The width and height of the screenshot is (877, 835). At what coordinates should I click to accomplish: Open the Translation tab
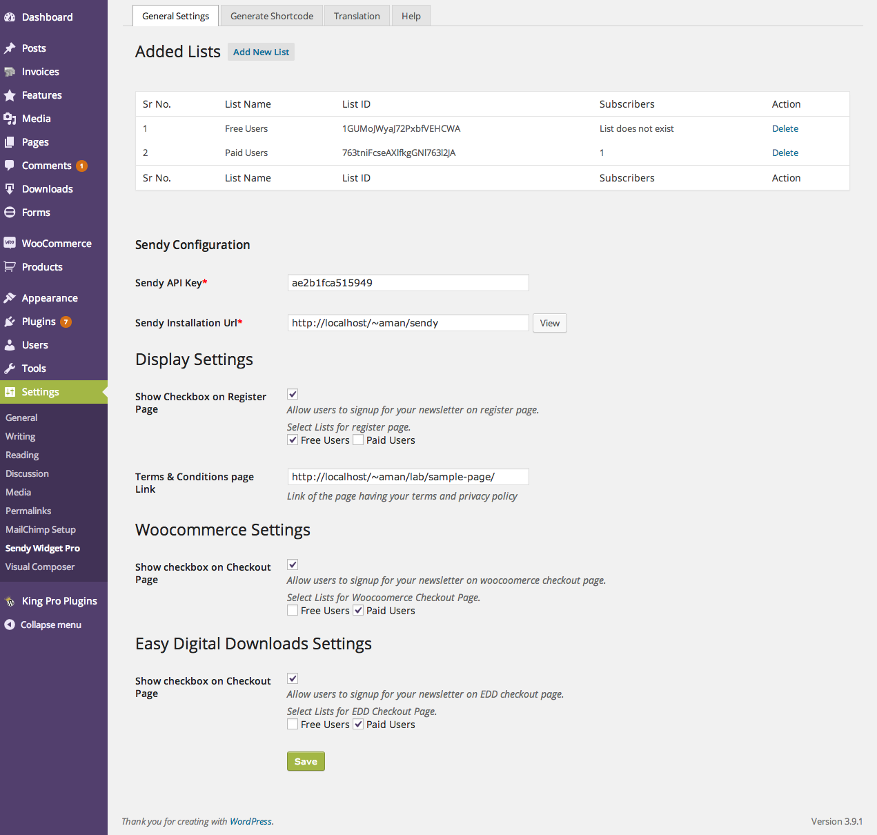click(x=357, y=16)
